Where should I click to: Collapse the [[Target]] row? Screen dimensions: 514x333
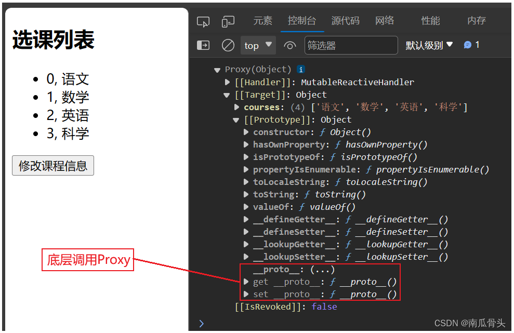(x=227, y=95)
